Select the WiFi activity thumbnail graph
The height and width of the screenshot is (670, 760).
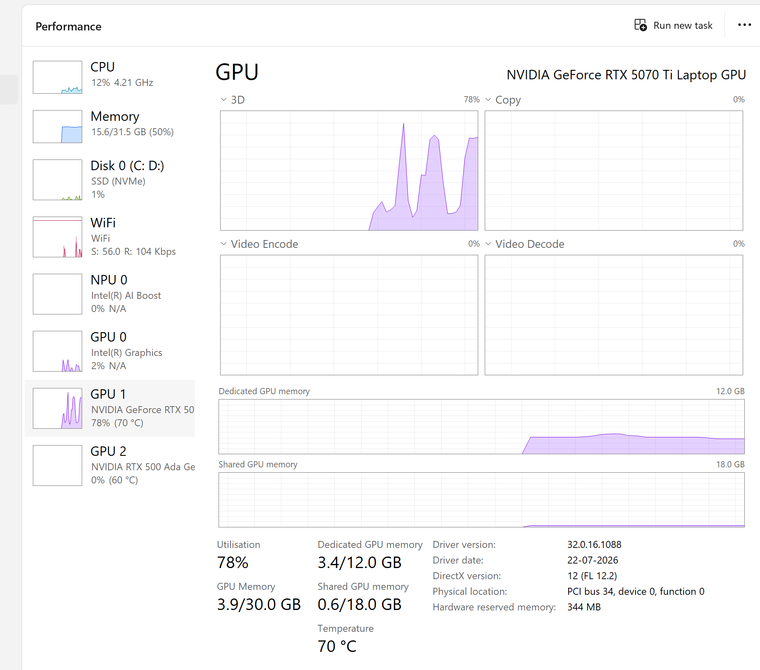tap(58, 237)
